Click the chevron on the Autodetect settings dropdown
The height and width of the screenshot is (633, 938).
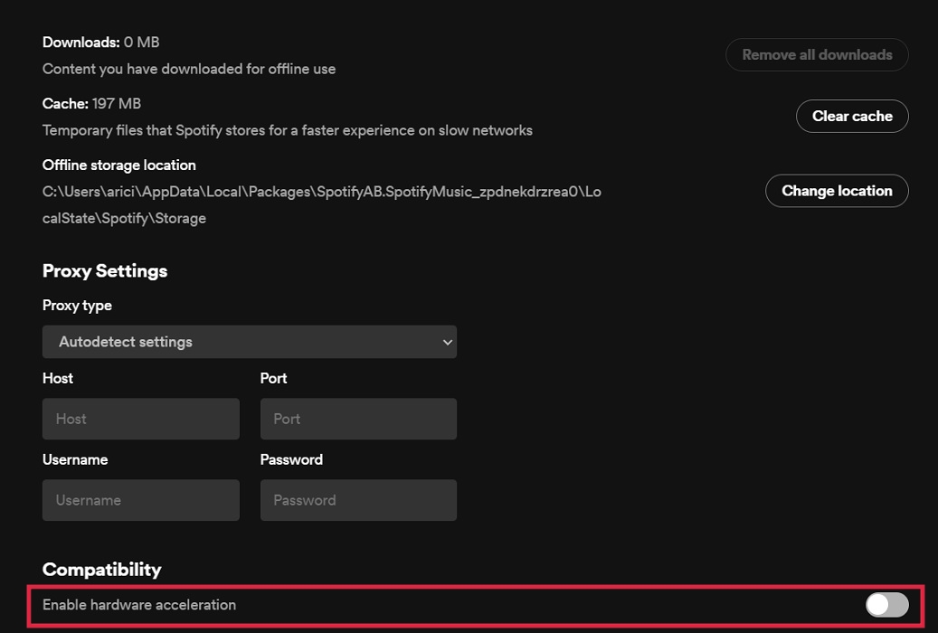(446, 342)
